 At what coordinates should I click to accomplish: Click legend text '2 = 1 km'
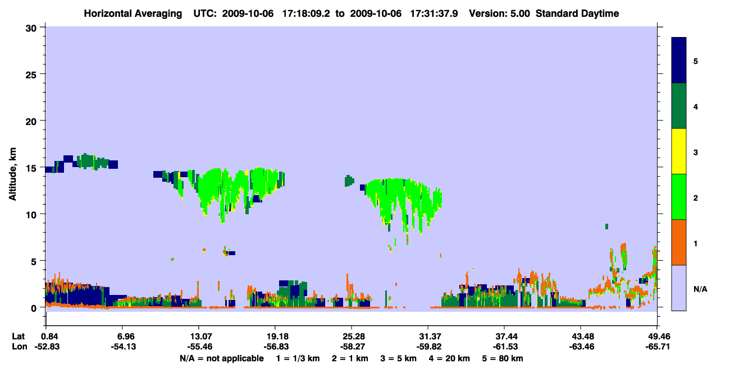pyautogui.click(x=350, y=358)
